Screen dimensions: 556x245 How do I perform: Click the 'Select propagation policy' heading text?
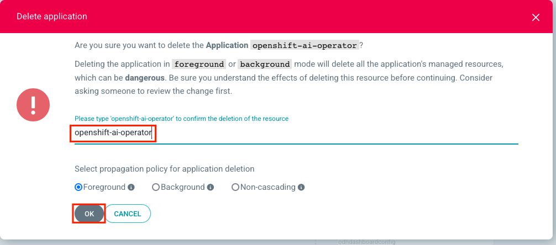pos(164,169)
